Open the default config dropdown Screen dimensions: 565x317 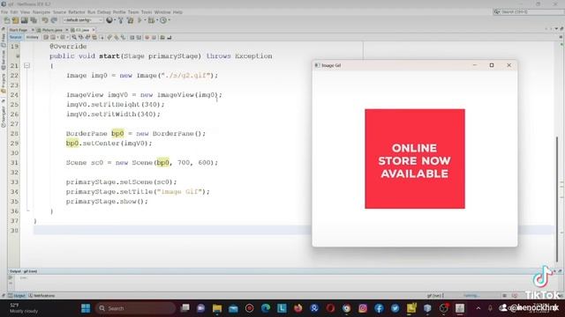point(83,20)
